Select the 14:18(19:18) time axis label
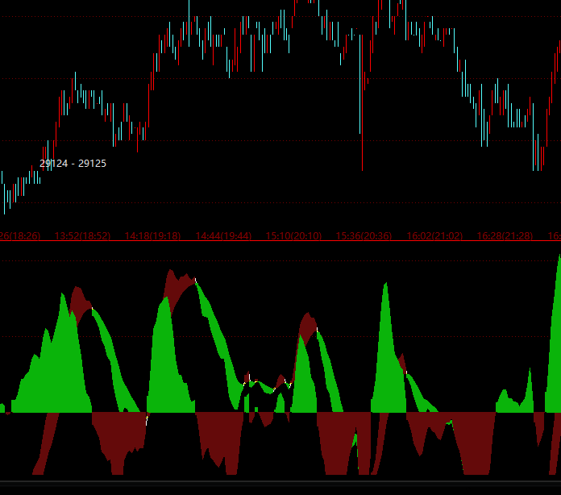This screenshot has width=561, height=495. pyautogui.click(x=153, y=236)
